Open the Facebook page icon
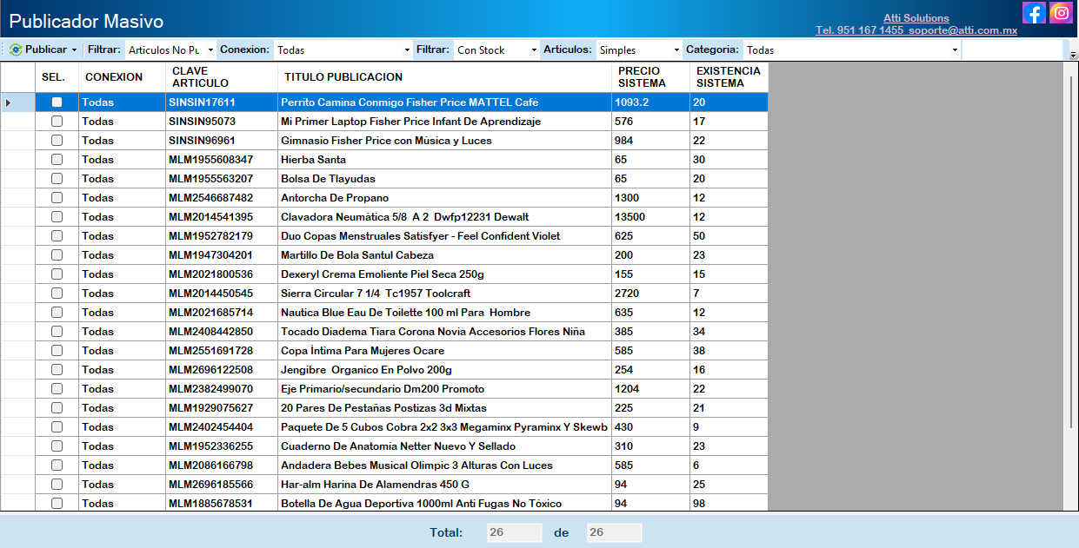Image resolution: width=1079 pixels, height=548 pixels. pos(1034,13)
